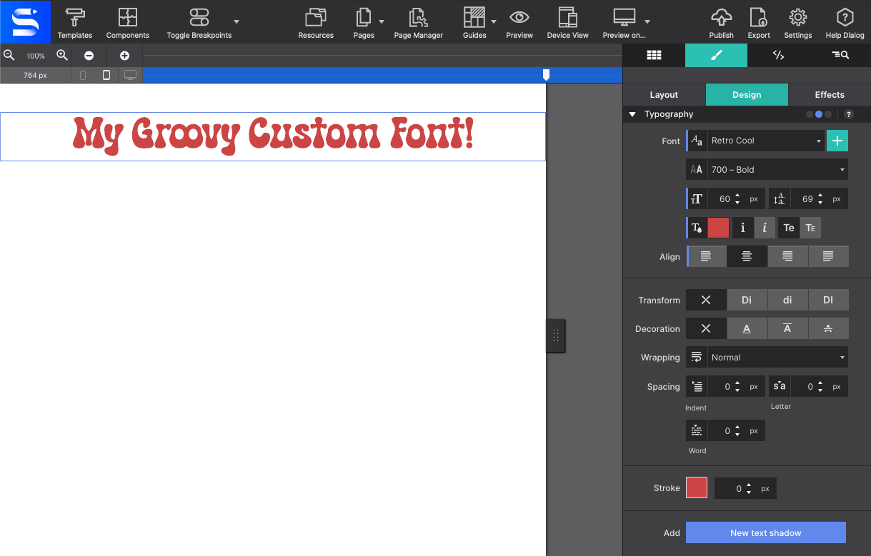The width and height of the screenshot is (871, 556).
Task: Set transform to uppercase DI
Action: tap(828, 300)
